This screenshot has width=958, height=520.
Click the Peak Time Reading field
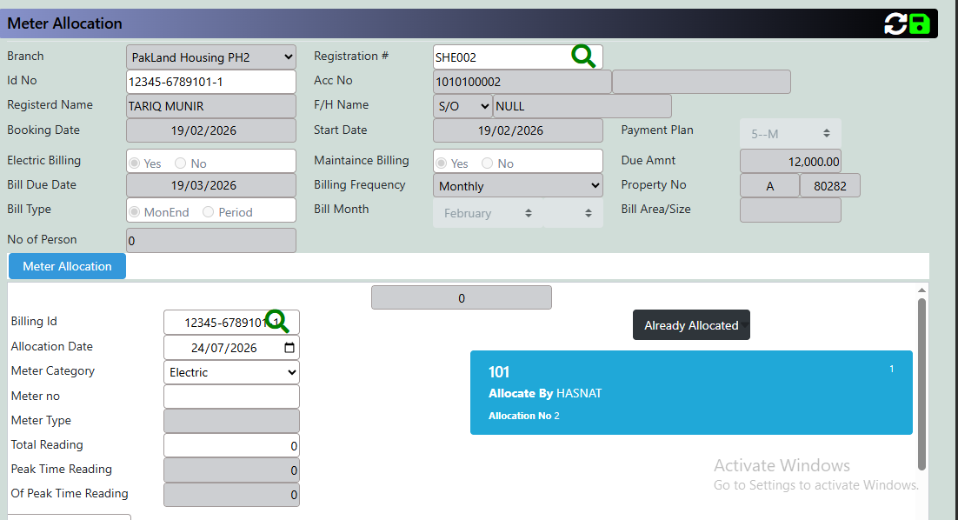click(231, 470)
